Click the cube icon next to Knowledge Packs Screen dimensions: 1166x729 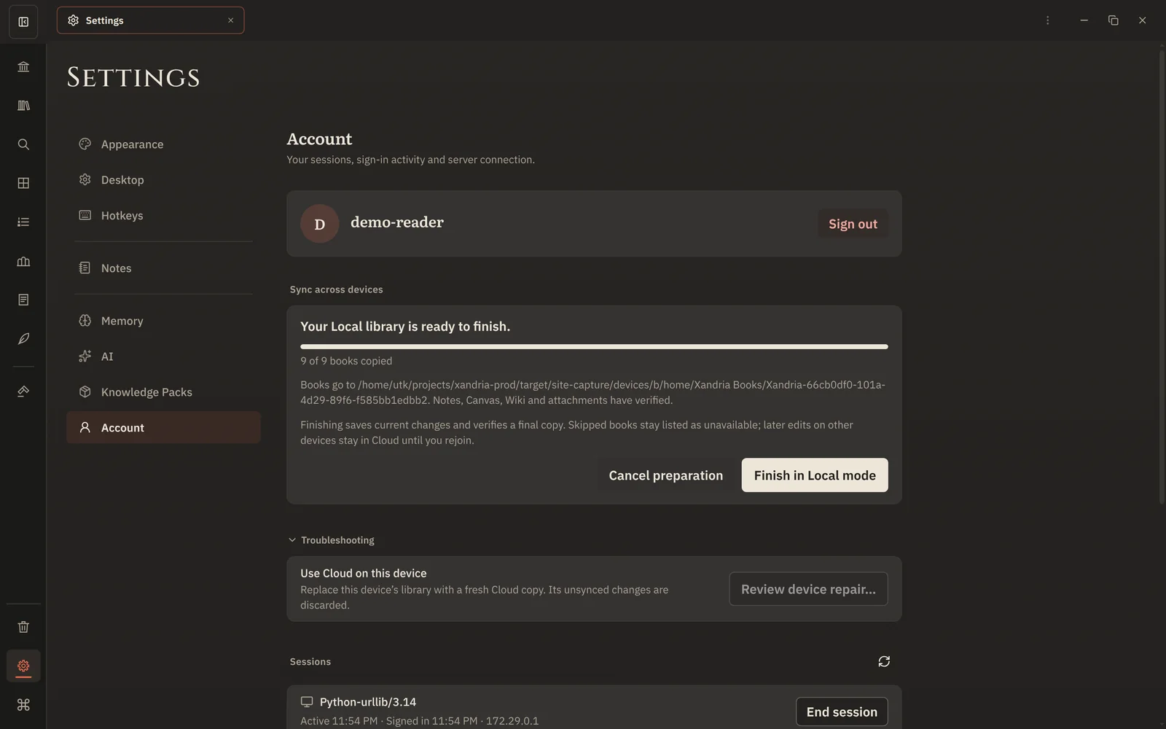click(85, 391)
